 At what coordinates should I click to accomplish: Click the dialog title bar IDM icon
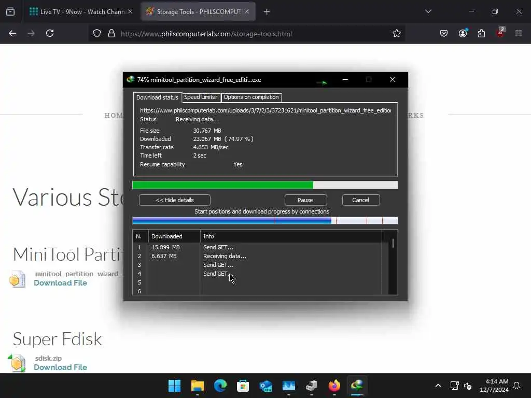point(130,79)
